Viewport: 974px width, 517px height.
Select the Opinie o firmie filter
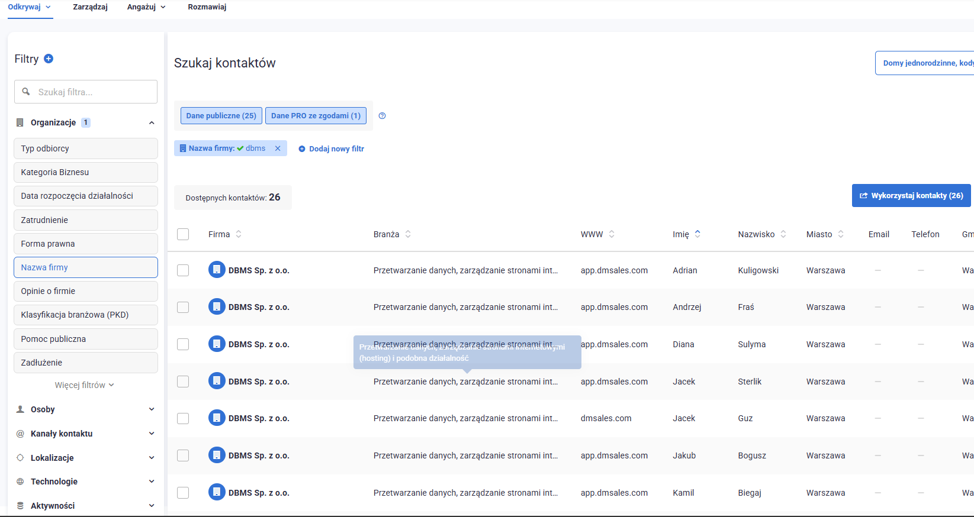point(86,291)
